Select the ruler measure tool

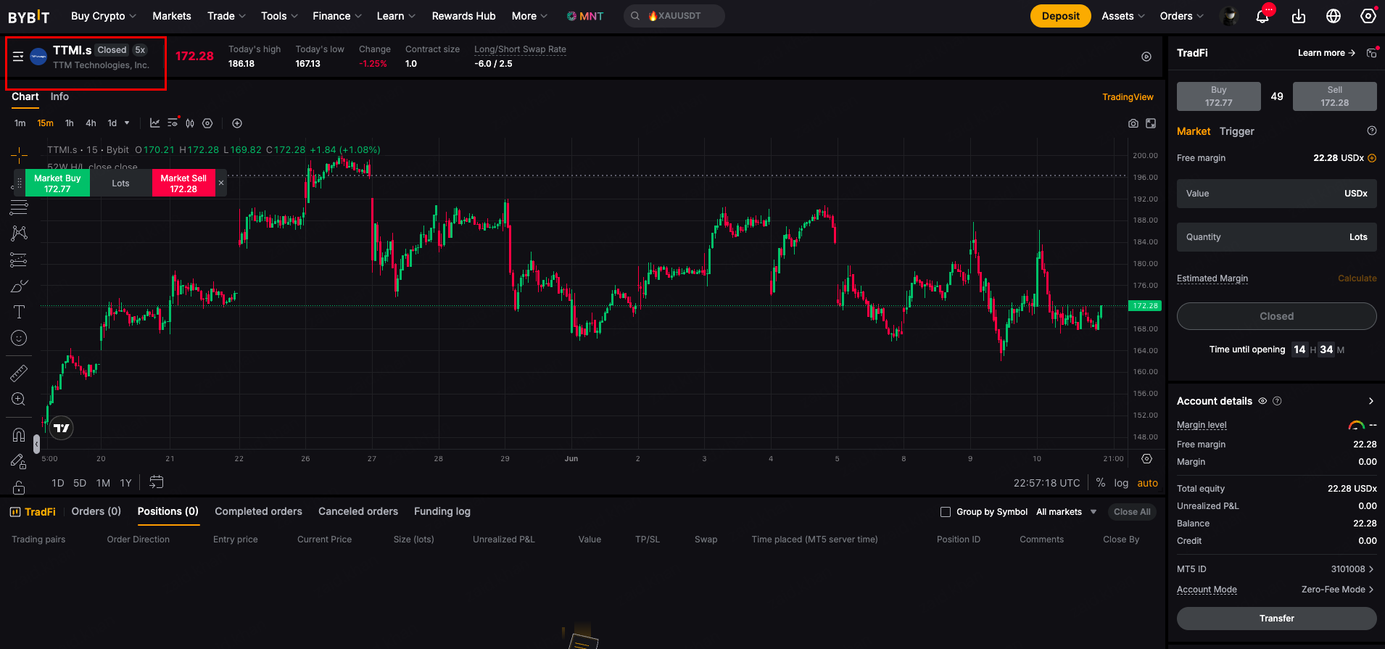tap(19, 373)
